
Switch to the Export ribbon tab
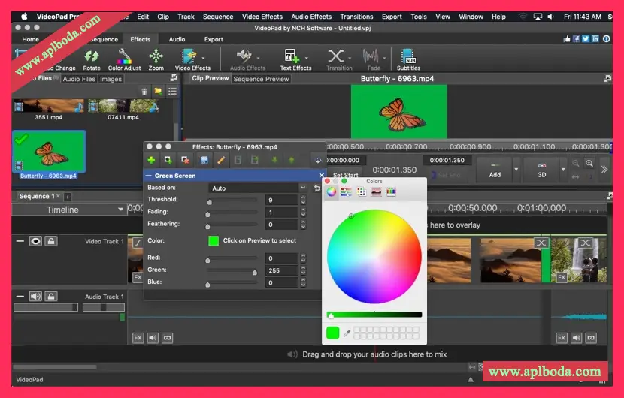214,39
